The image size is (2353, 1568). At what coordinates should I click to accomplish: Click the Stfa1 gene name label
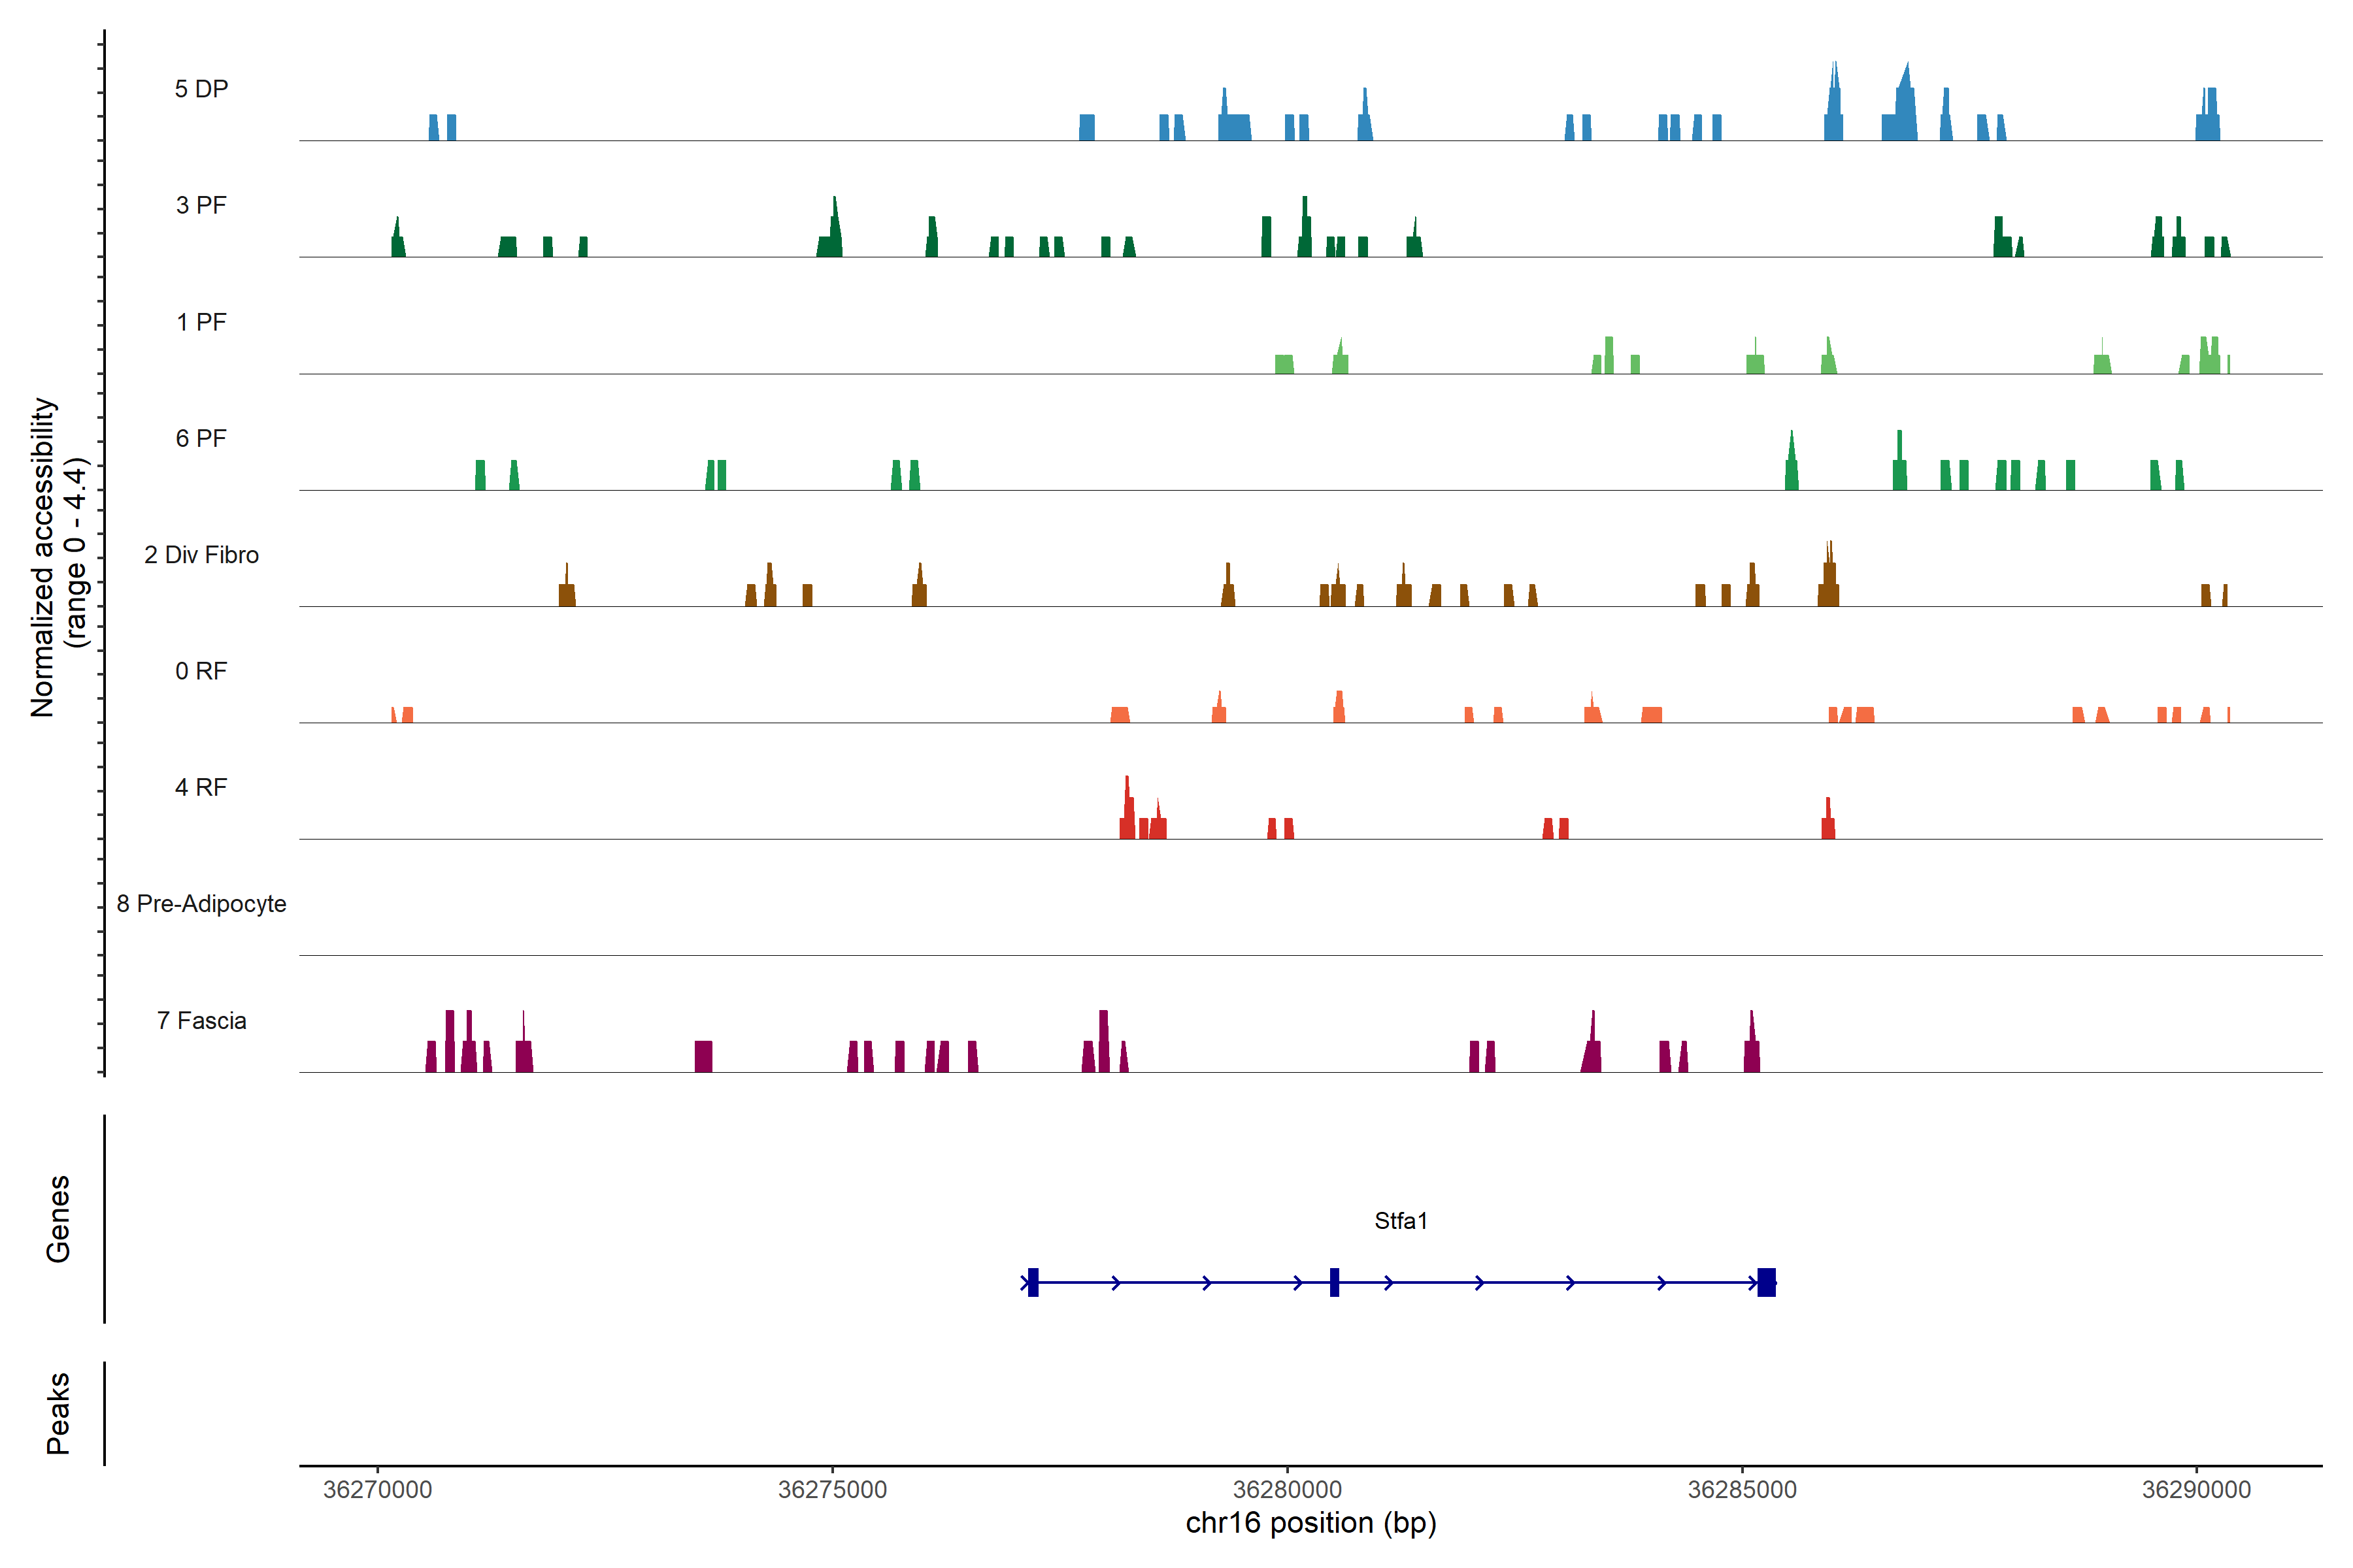pos(1401,1220)
